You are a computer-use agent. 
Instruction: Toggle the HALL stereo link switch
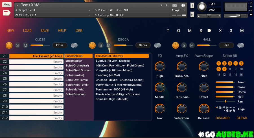tap(241, 45)
